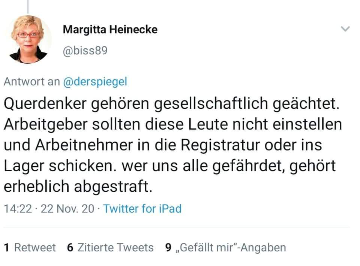
Task: Click the 14:22 tweet timestamp
Action: [x=18, y=209]
